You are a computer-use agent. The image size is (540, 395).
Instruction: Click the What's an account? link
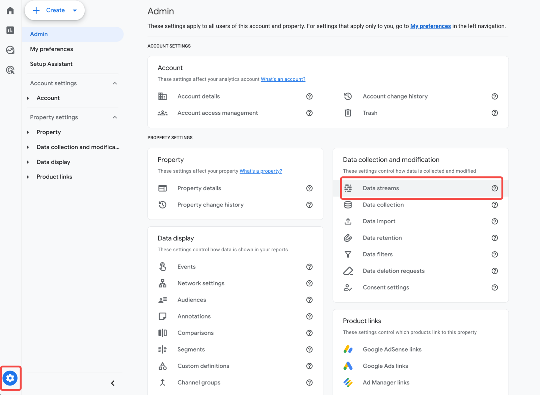[x=283, y=79]
